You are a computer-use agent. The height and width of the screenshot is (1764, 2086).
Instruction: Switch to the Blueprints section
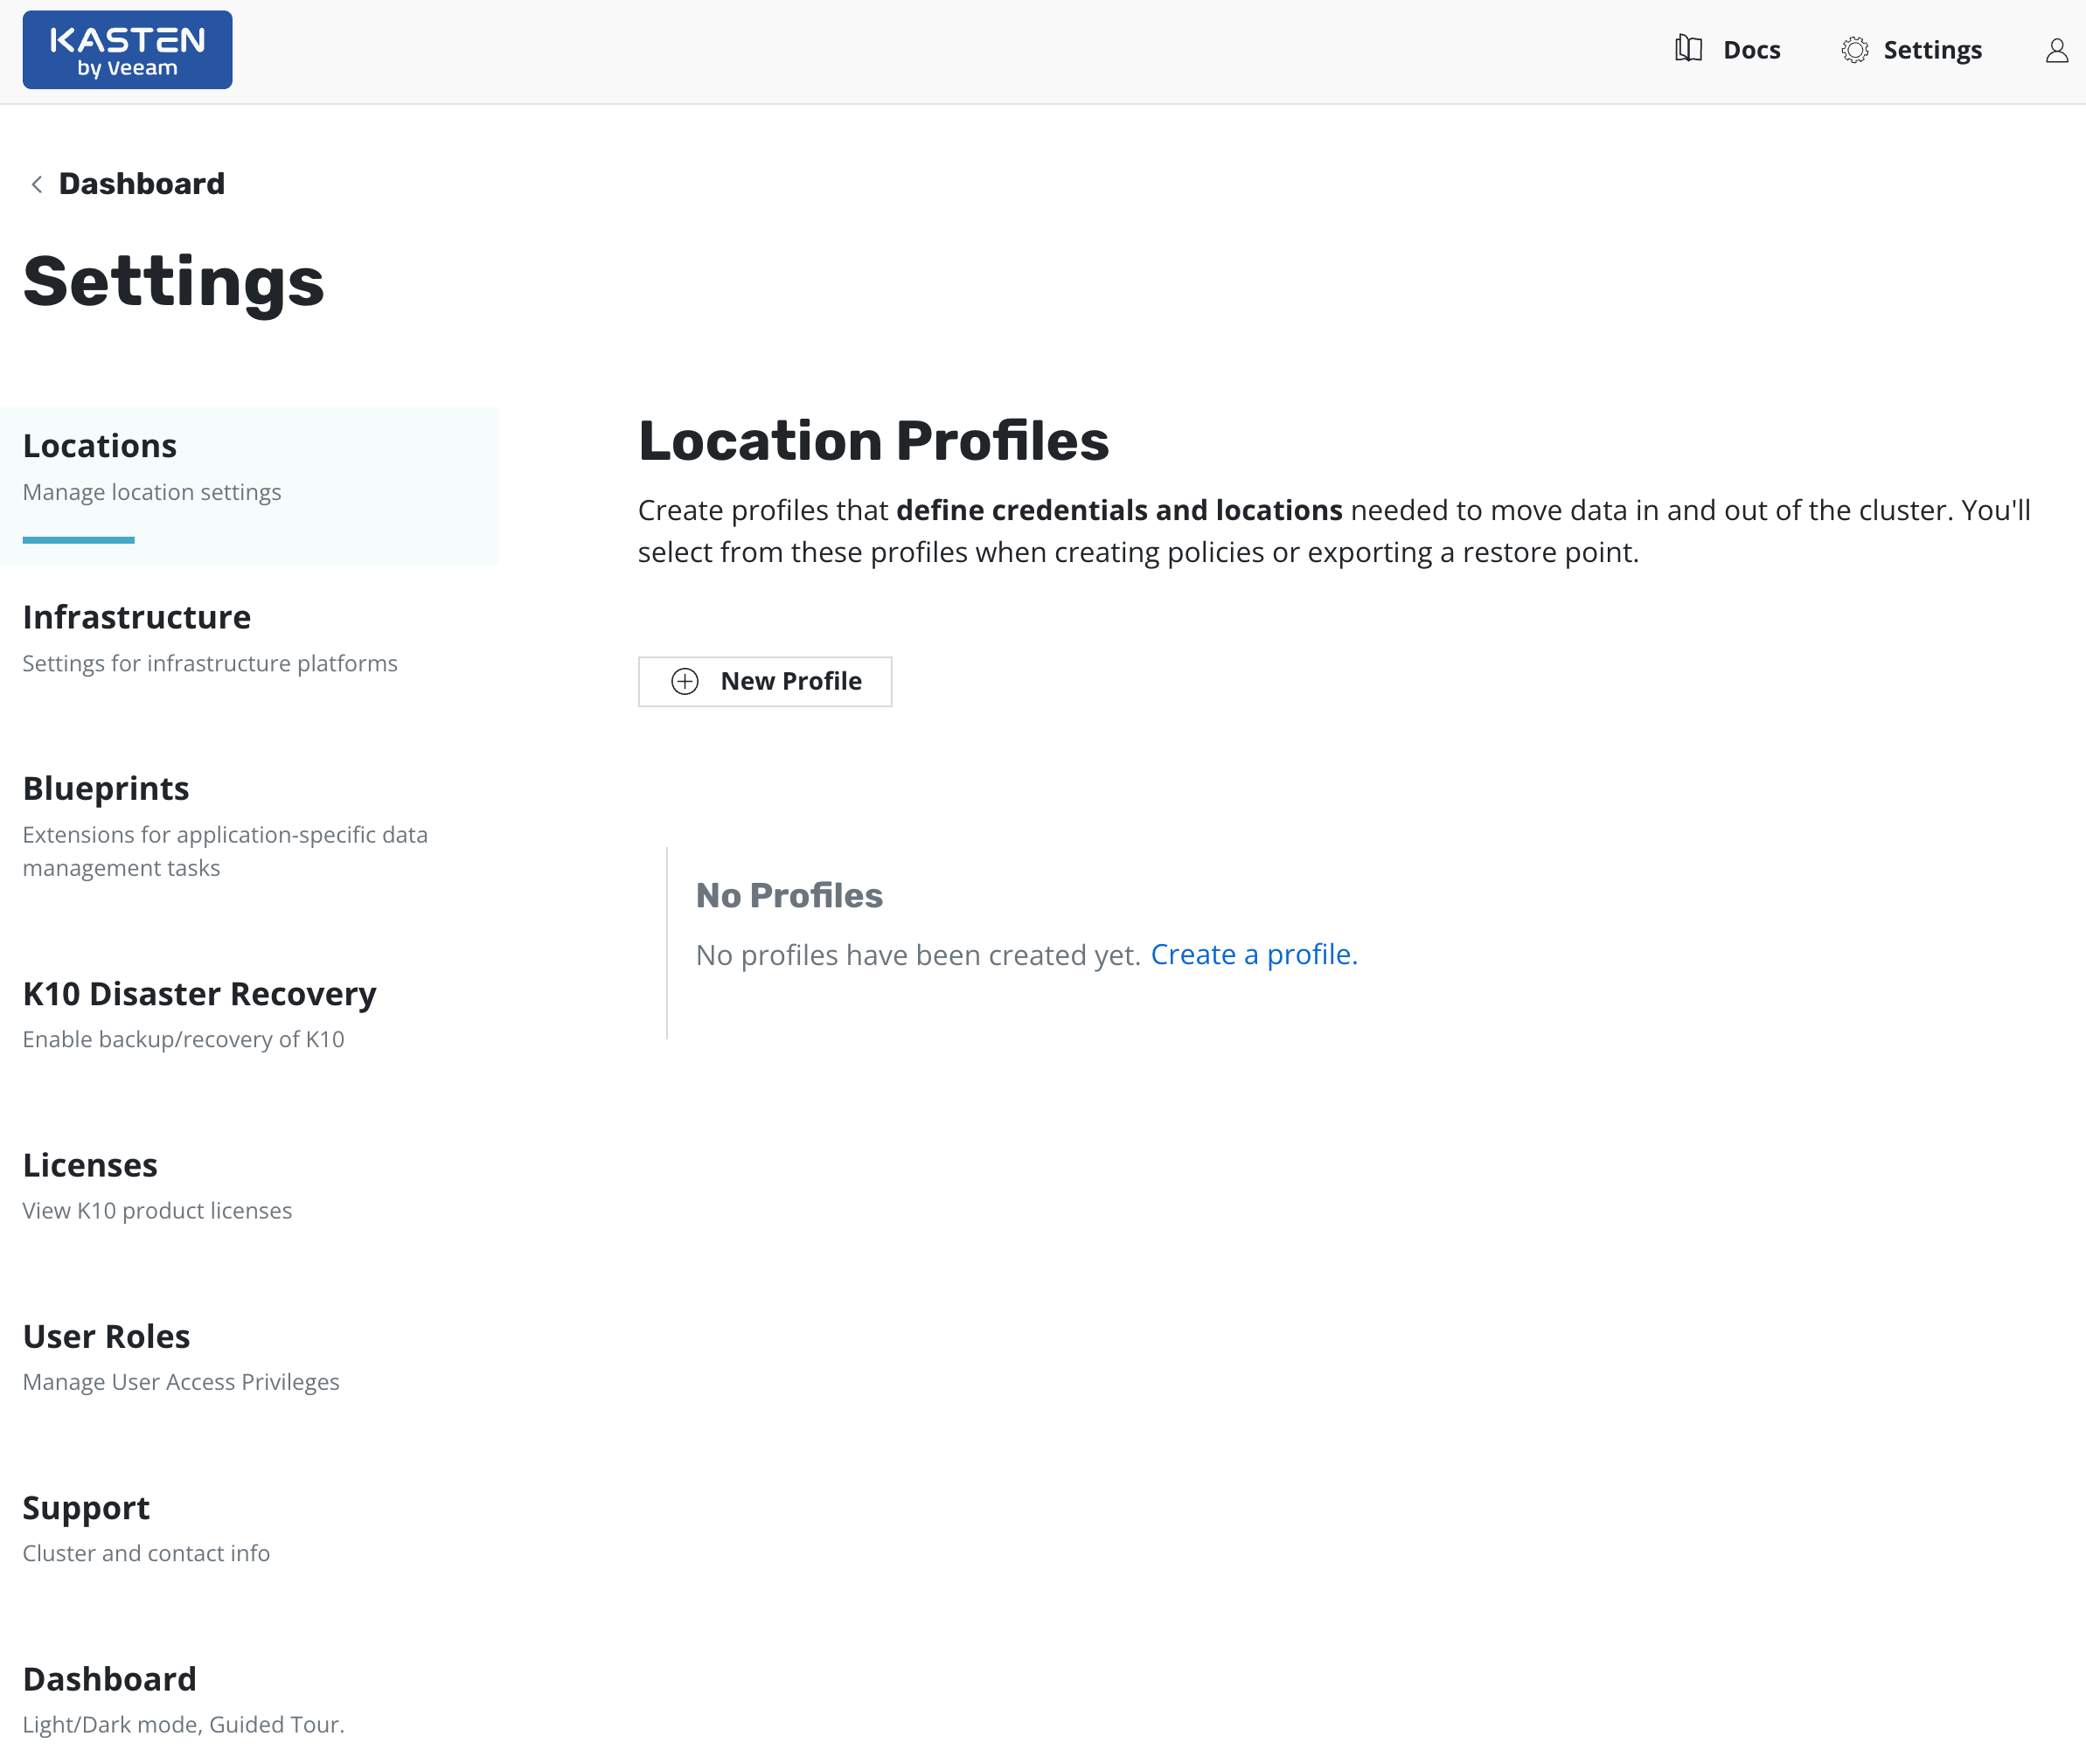[106, 789]
